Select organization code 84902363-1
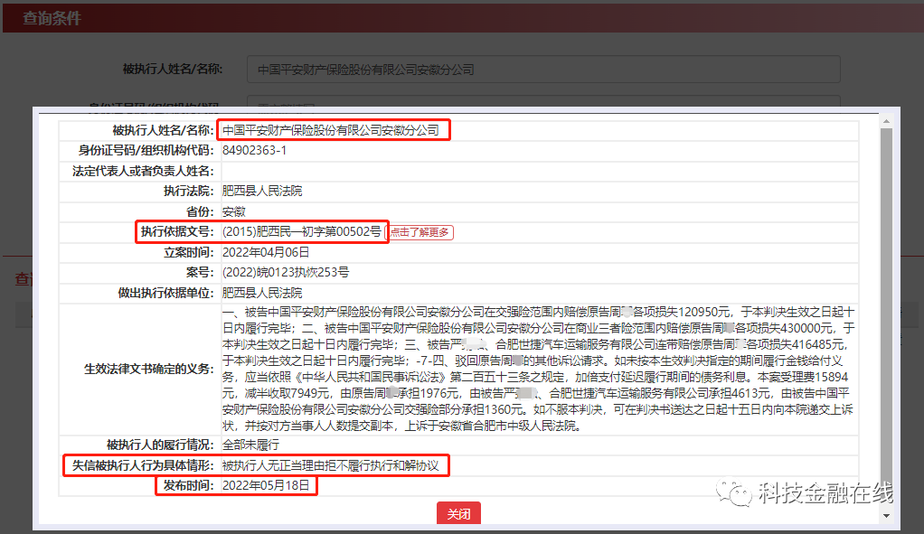 pos(255,150)
